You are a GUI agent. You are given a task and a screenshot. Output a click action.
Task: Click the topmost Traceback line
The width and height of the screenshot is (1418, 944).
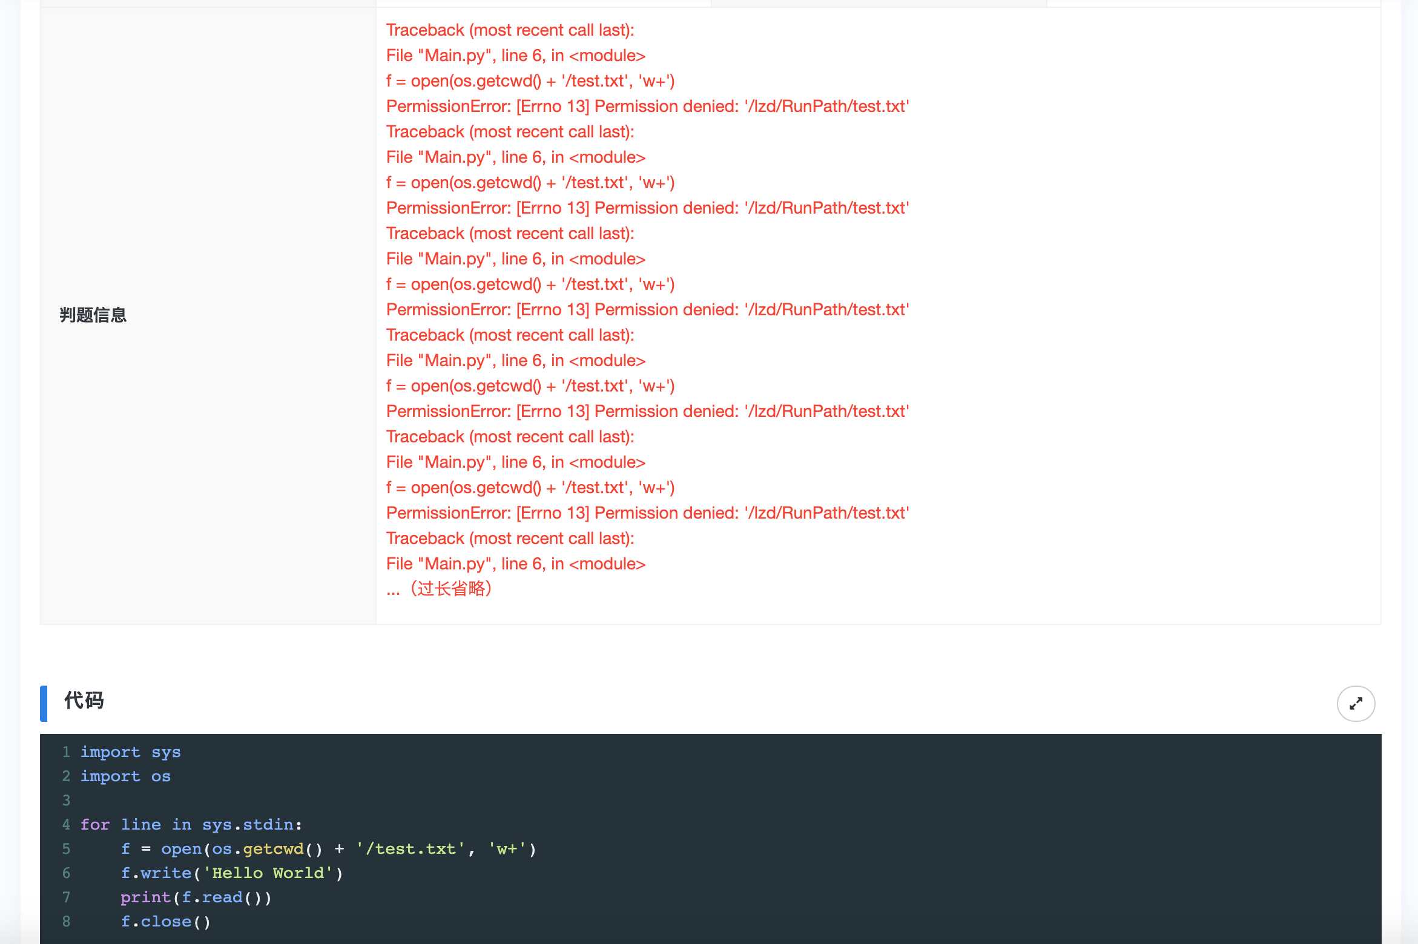tap(510, 30)
